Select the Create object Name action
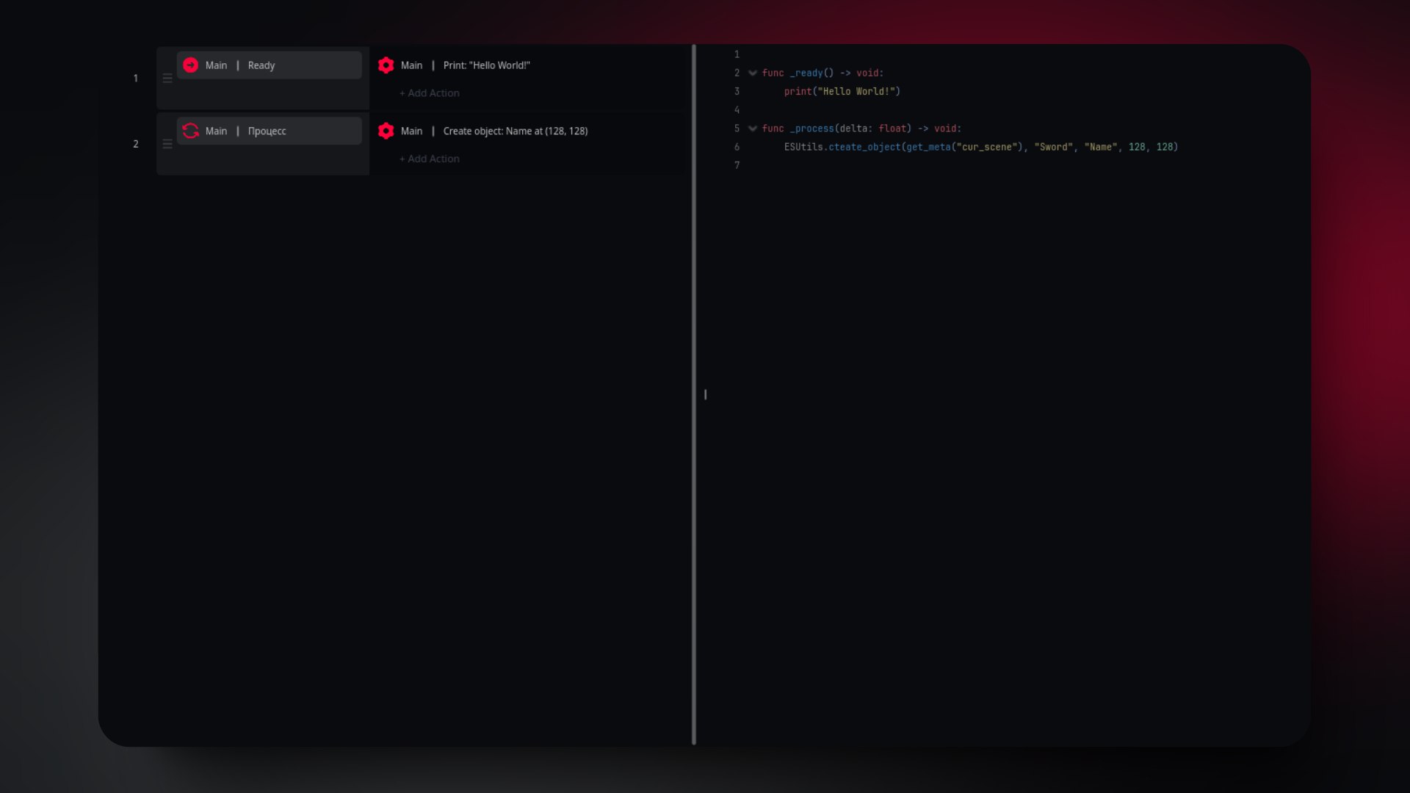The width and height of the screenshot is (1410, 793). click(x=515, y=131)
